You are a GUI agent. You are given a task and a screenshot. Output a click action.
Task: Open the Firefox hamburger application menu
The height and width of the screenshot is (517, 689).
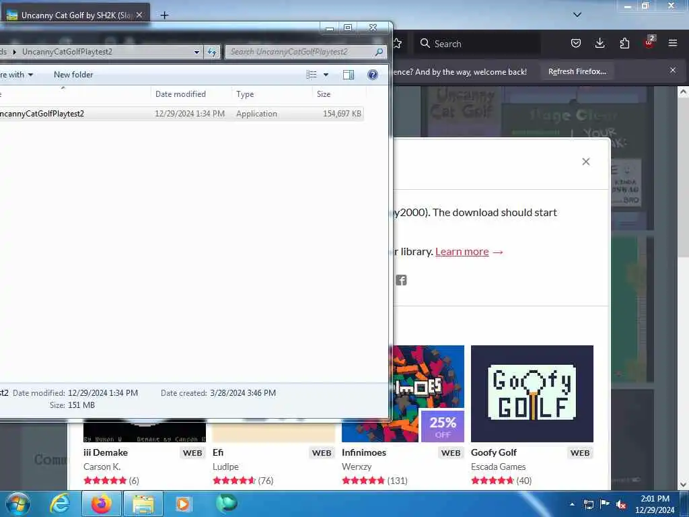tap(673, 43)
